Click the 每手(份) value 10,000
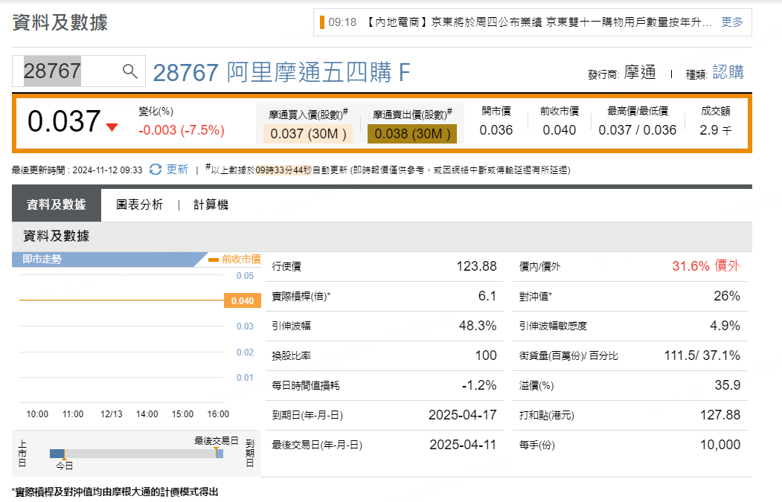782x502 pixels. (720, 445)
